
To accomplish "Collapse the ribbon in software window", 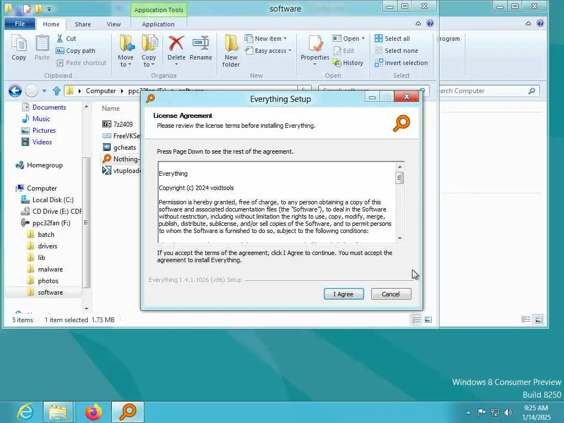I will (x=418, y=23).
